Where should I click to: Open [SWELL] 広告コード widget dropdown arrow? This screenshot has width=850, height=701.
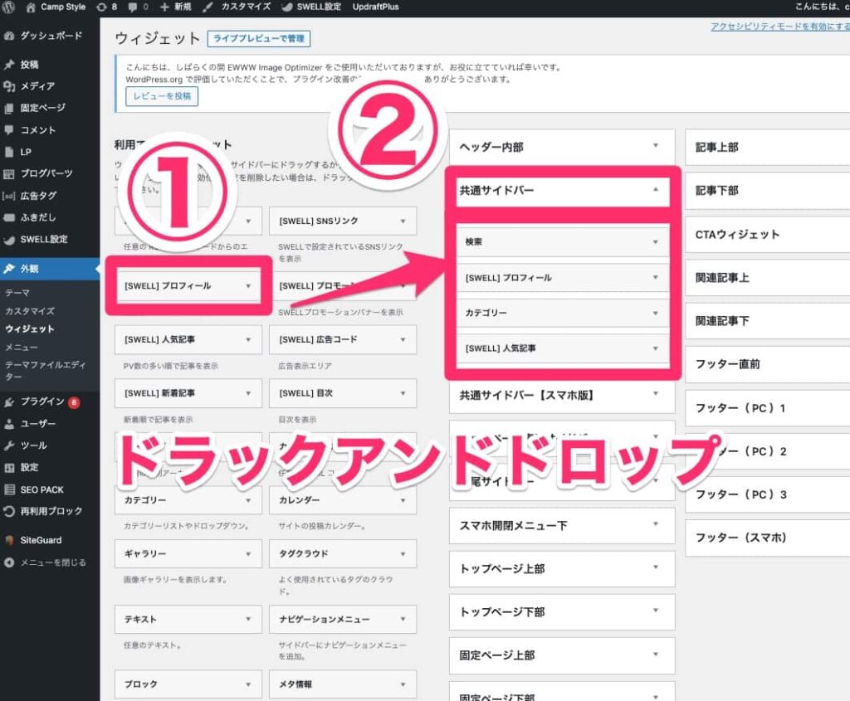[x=403, y=339]
